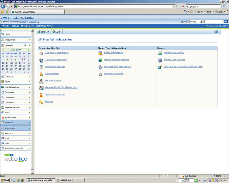Click the Show Desktop quick launch icon
Viewport: 229px width, 183px height.
click(14, 180)
